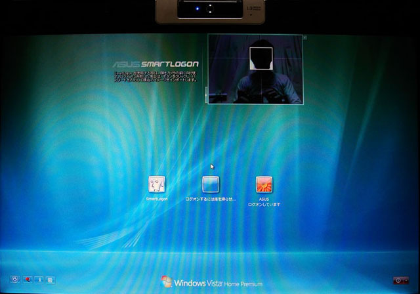Expand the shutdown options arrow
The height and width of the screenshot is (294, 420).
click(x=406, y=280)
